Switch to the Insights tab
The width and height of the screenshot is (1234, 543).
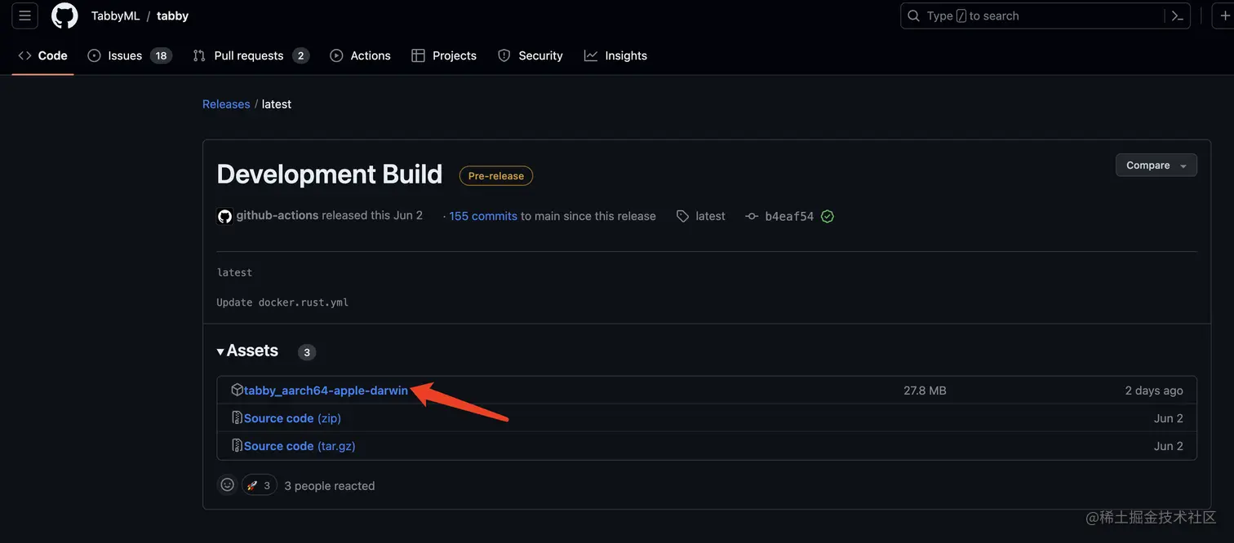(615, 55)
